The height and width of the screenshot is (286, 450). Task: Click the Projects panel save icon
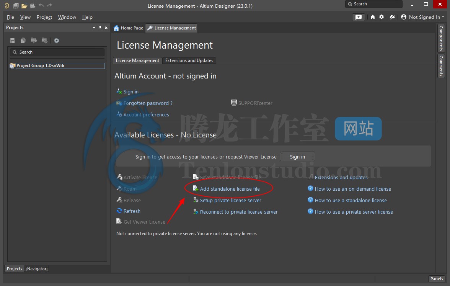pyautogui.click(x=13, y=41)
